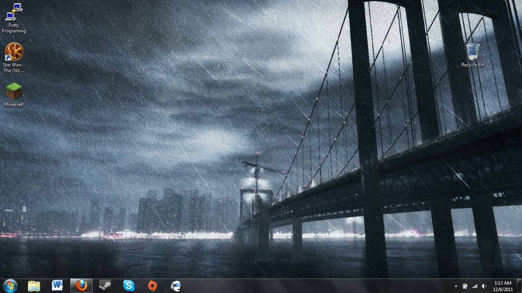
Task: Launch Origin from the taskbar
Action: 152,286
